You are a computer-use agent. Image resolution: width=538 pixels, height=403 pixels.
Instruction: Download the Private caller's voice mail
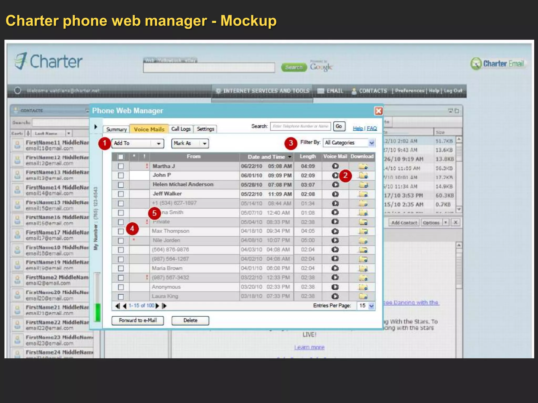tap(363, 222)
